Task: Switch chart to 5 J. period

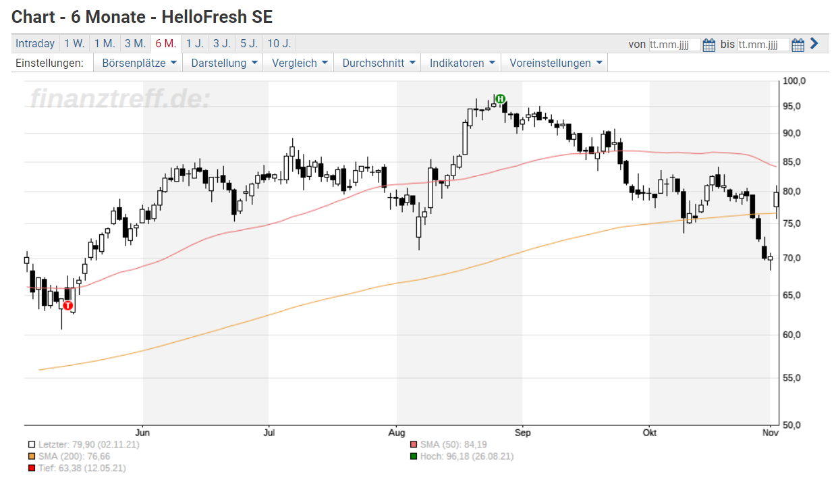Action: [248, 44]
